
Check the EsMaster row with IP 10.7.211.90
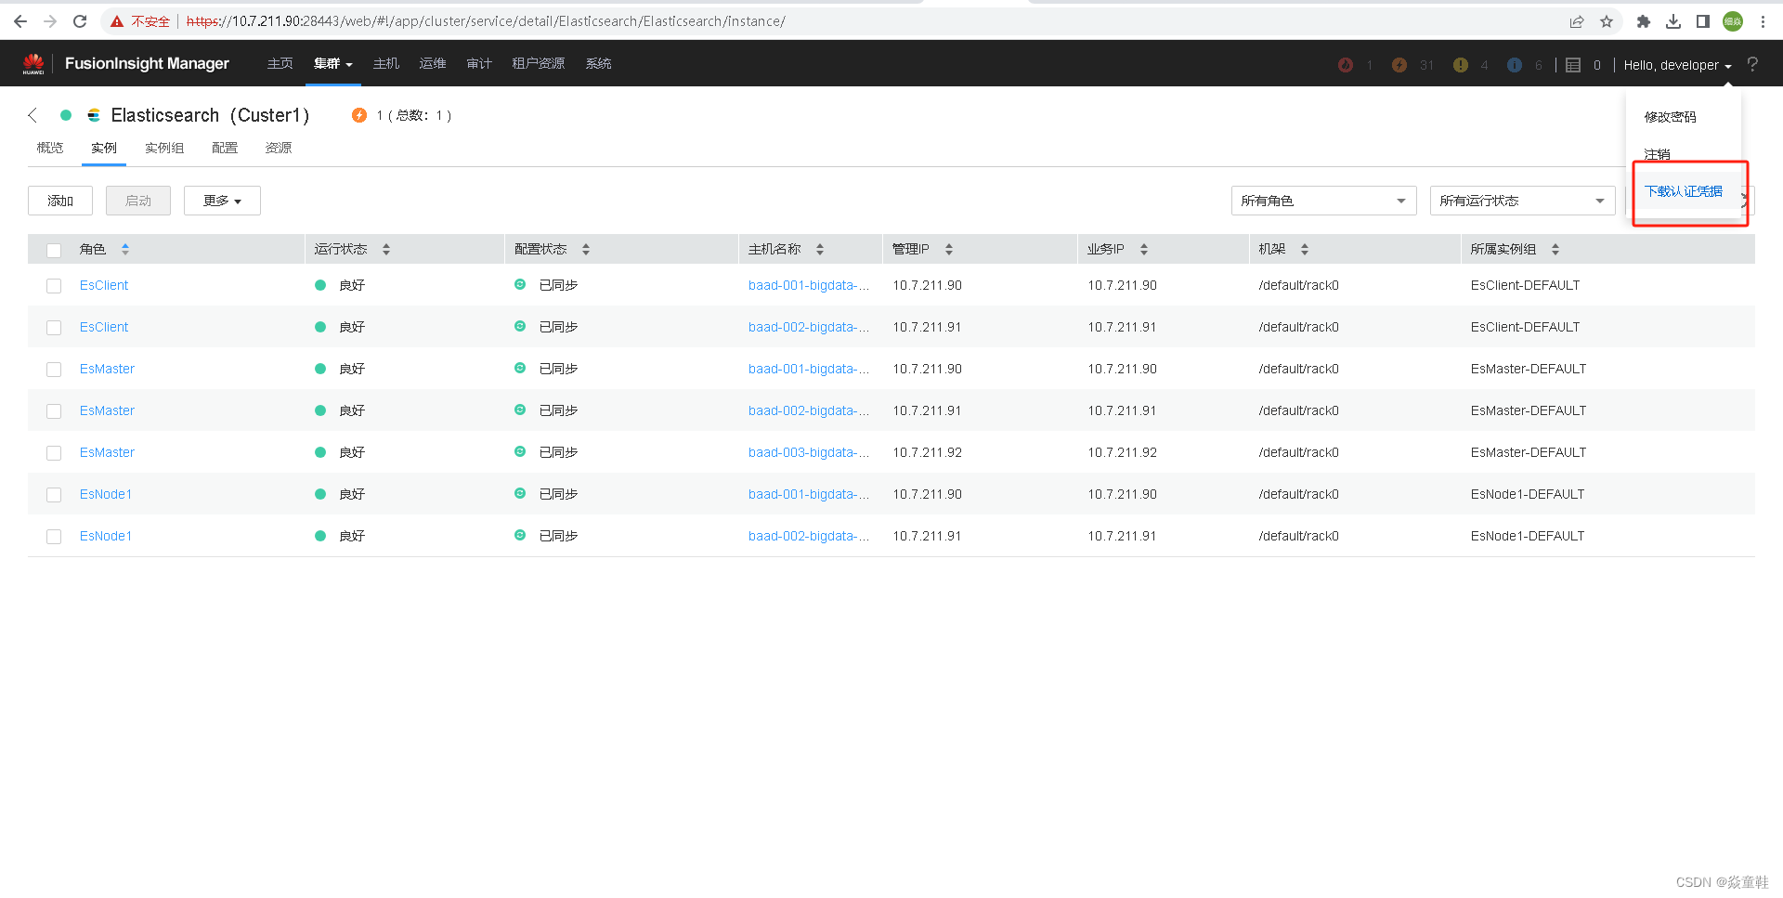pos(54,370)
